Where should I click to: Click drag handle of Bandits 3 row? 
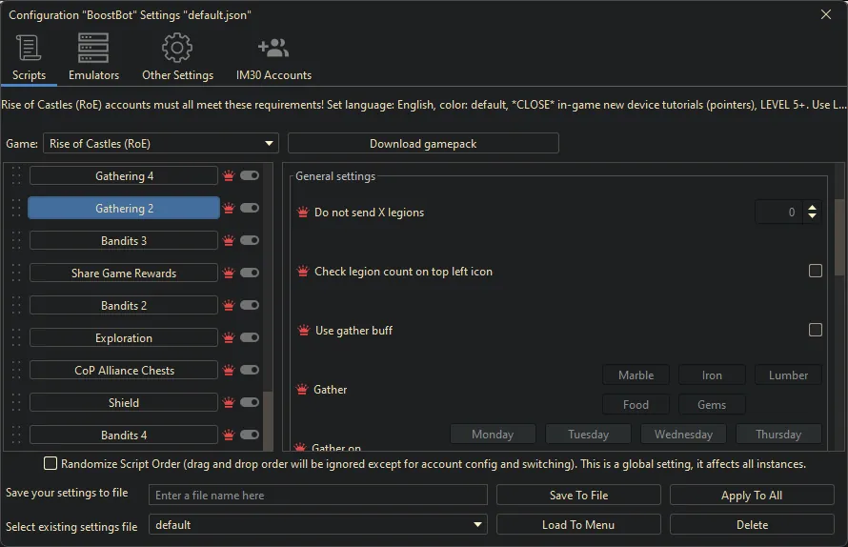coord(16,240)
